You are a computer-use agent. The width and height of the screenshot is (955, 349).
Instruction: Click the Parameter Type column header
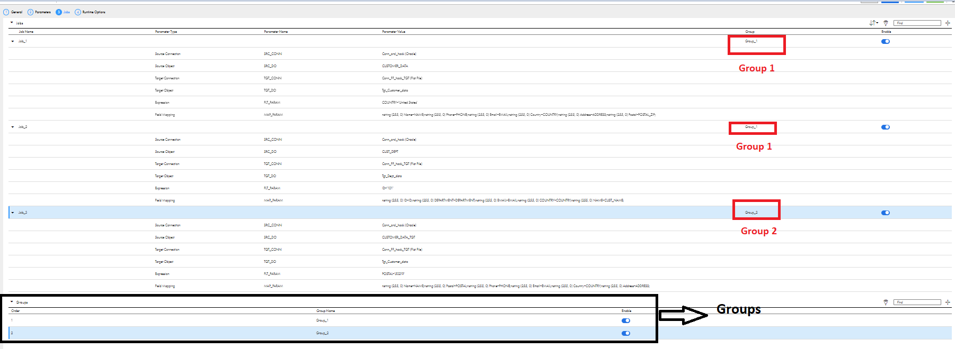(x=166, y=32)
